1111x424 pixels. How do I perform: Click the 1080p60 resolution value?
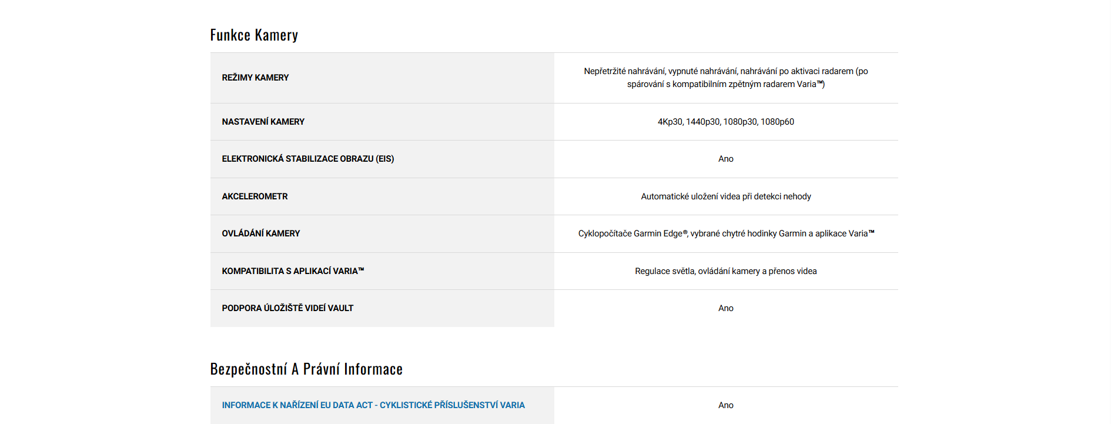pyautogui.click(x=777, y=122)
